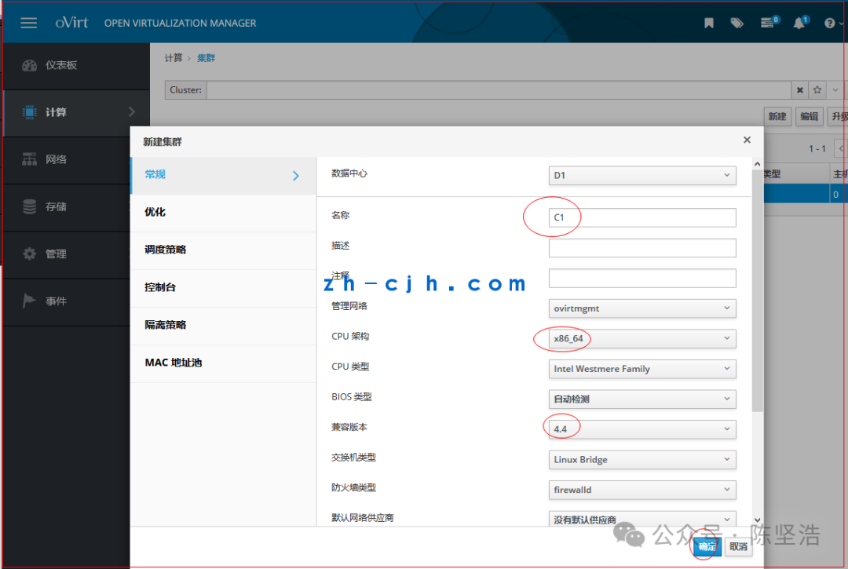This screenshot has width=848, height=569.
Task: Toggle the hamburger navigation menu
Action: tap(29, 23)
